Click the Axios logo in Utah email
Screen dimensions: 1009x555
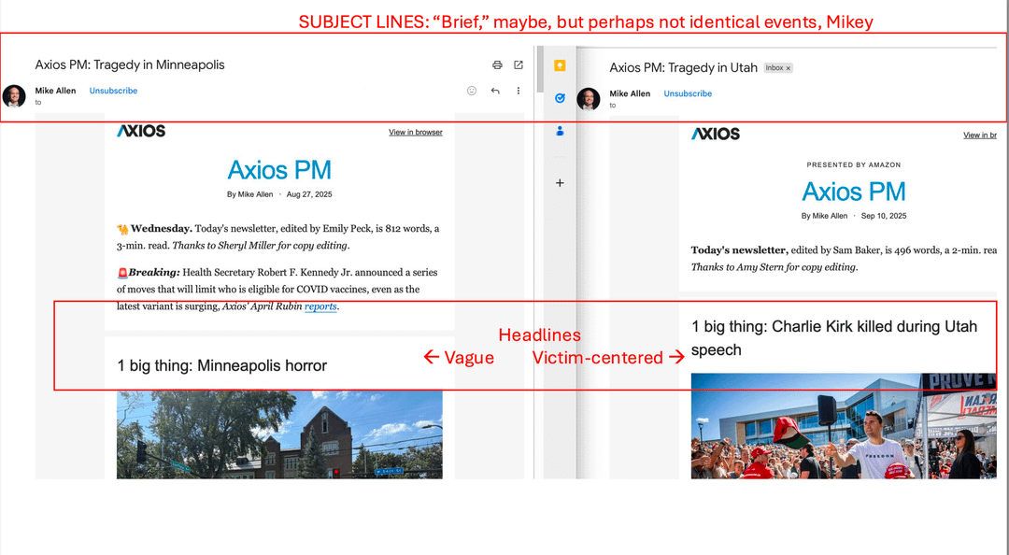(716, 134)
